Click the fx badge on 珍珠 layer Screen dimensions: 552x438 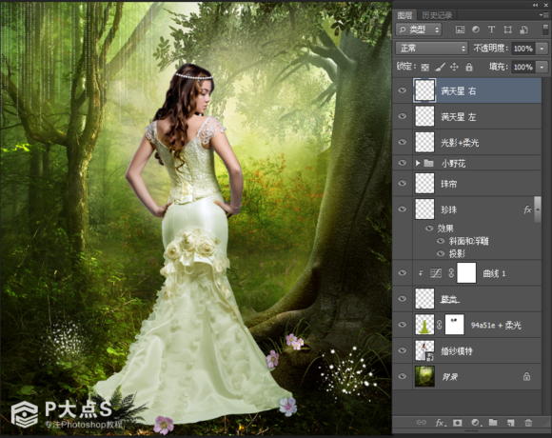(527, 209)
